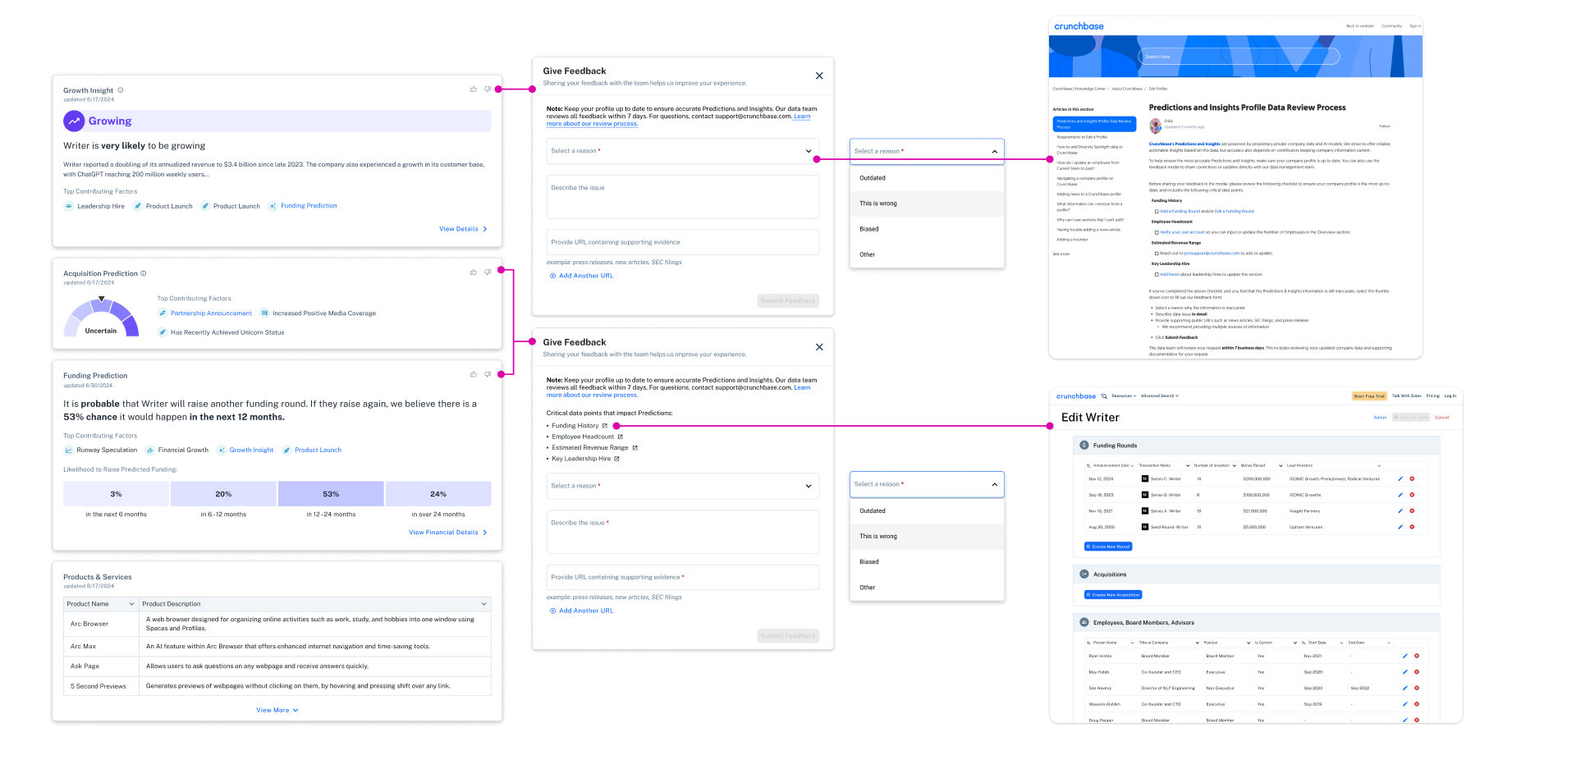1576x778 pixels.
Task: Open Lead Investors column dropdown
Action: coord(1379,465)
